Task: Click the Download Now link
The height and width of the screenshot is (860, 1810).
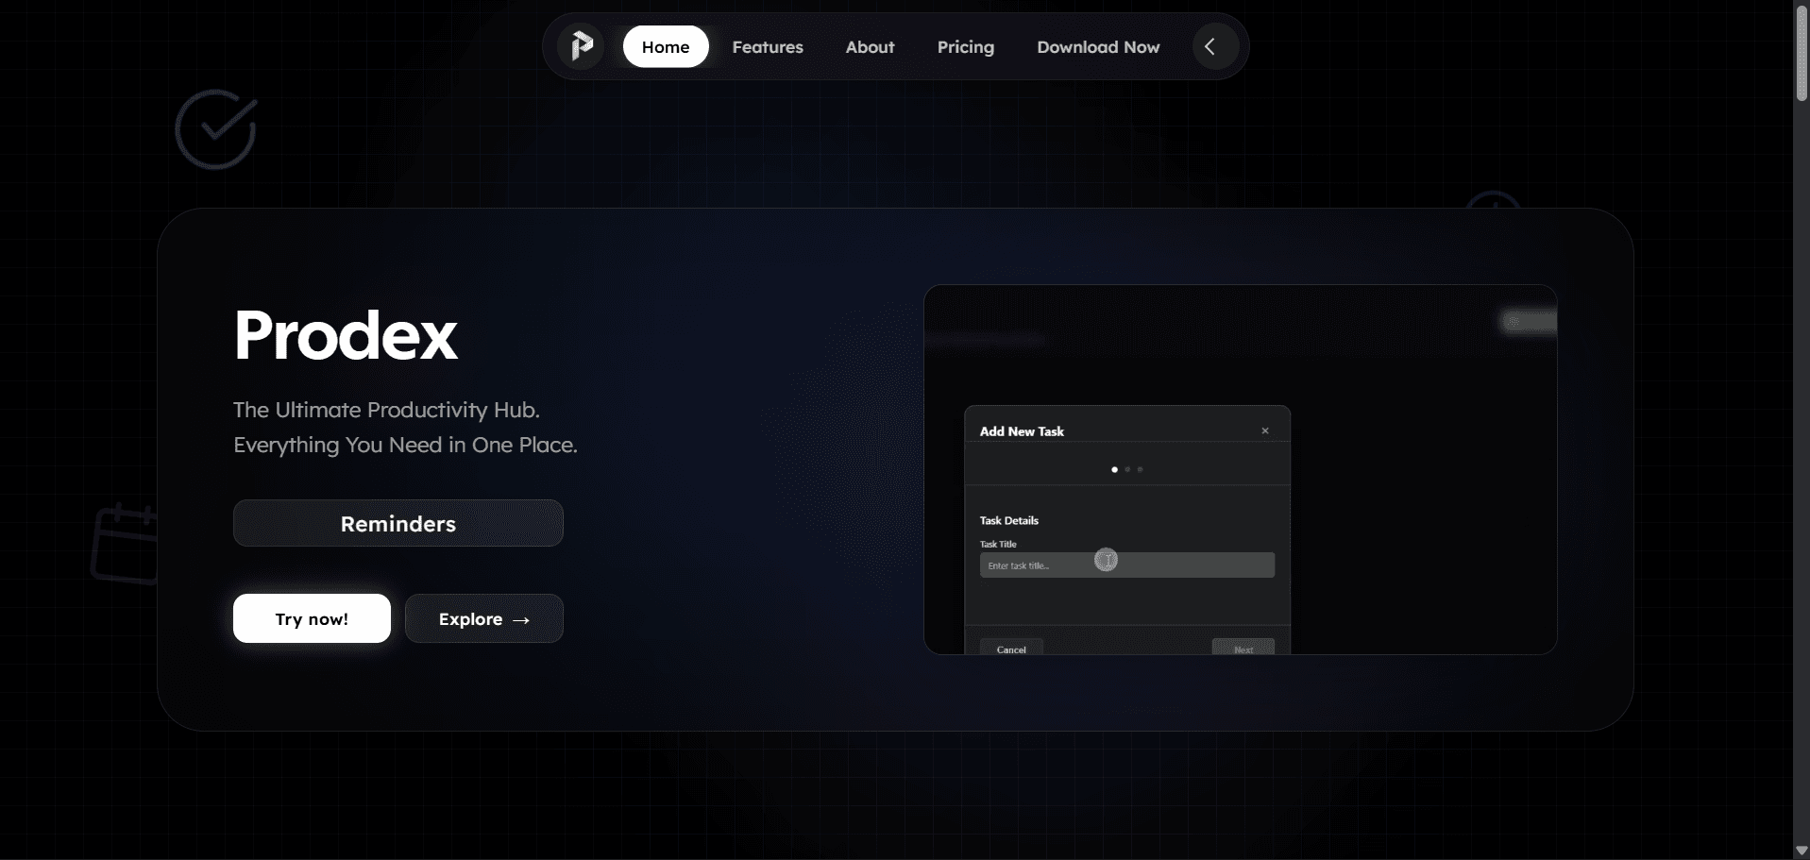Action: (1098, 46)
